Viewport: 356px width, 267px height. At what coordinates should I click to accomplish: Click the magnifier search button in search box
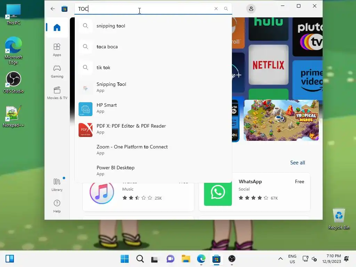coord(226,9)
